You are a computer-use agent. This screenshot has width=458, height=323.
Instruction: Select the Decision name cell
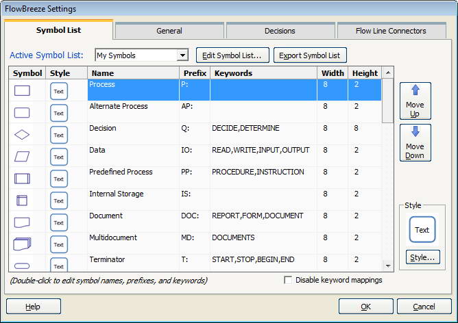click(x=133, y=133)
